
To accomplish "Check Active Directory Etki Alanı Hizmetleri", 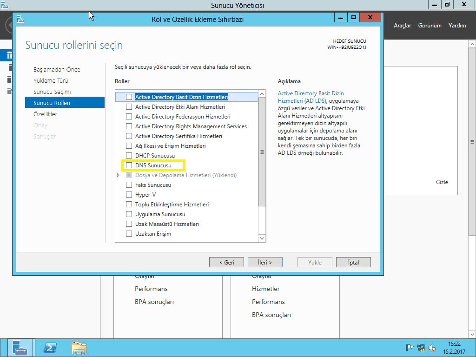I will point(129,107).
